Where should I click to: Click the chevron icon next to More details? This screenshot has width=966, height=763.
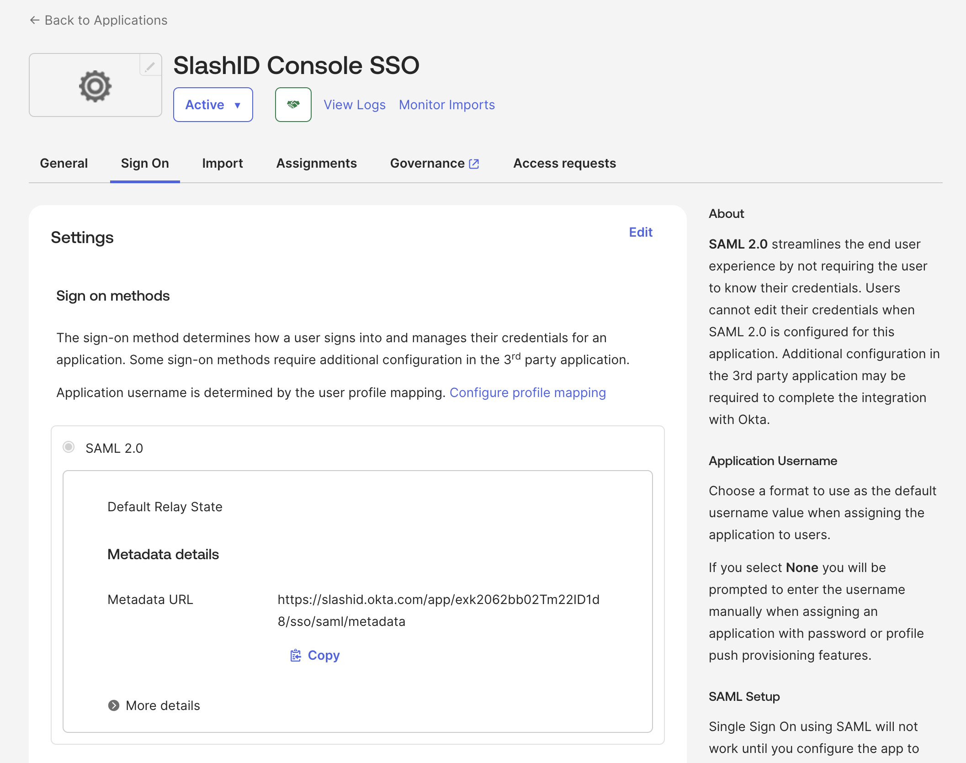coord(113,705)
